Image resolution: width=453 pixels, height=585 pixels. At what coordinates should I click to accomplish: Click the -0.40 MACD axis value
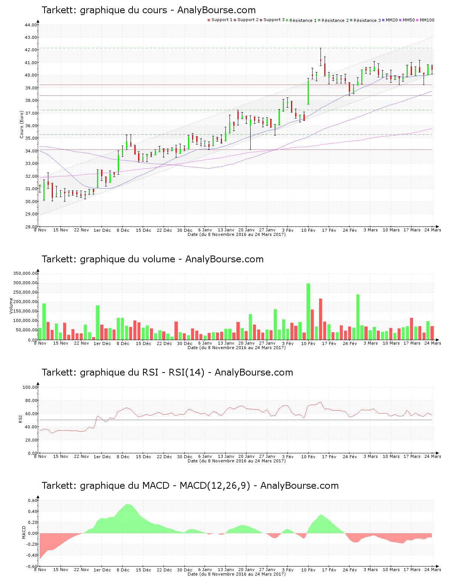[x=32, y=555]
